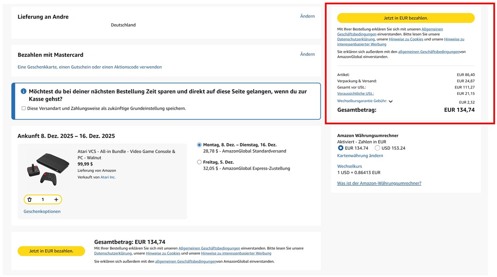Expand the Wechselkursgarantie Gebühr chevron
This screenshot has width=497, height=277.
pyautogui.click(x=390, y=101)
